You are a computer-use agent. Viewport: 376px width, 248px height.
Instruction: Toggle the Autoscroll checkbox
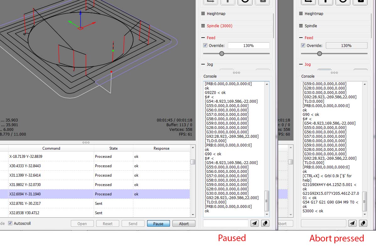point(10,223)
